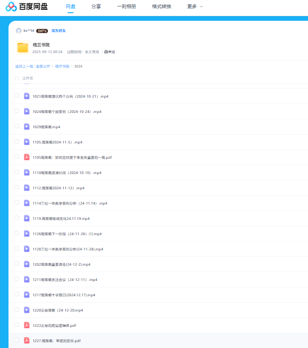This screenshot has width=308, height=348.
Task: Toggle the select-all checkbox beside 文件名
Action: 17,79
